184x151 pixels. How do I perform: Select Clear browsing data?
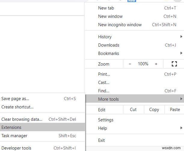coord(22,119)
